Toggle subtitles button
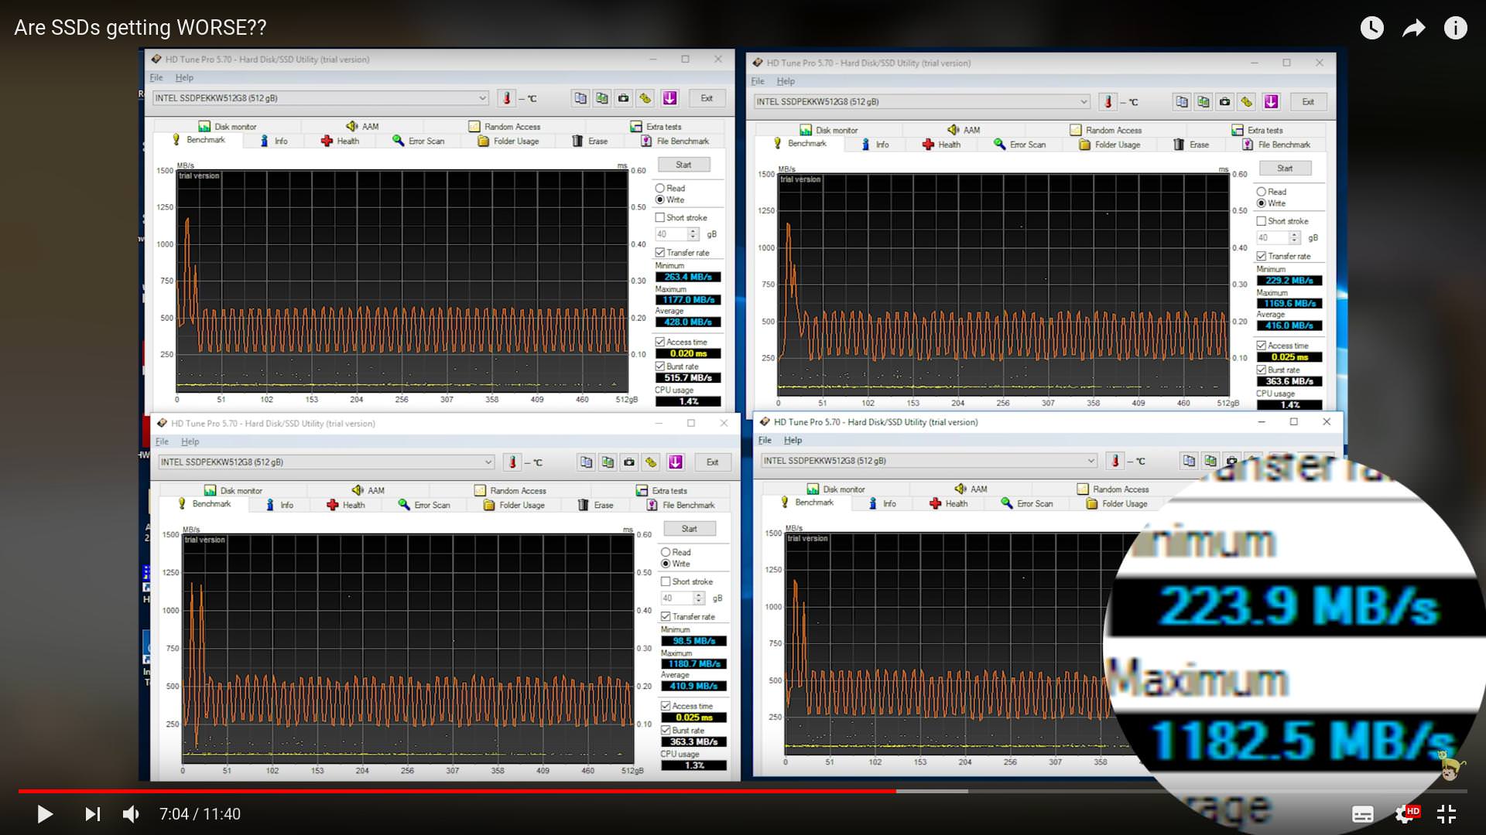Viewport: 1486px width, 835px height. coord(1363,814)
